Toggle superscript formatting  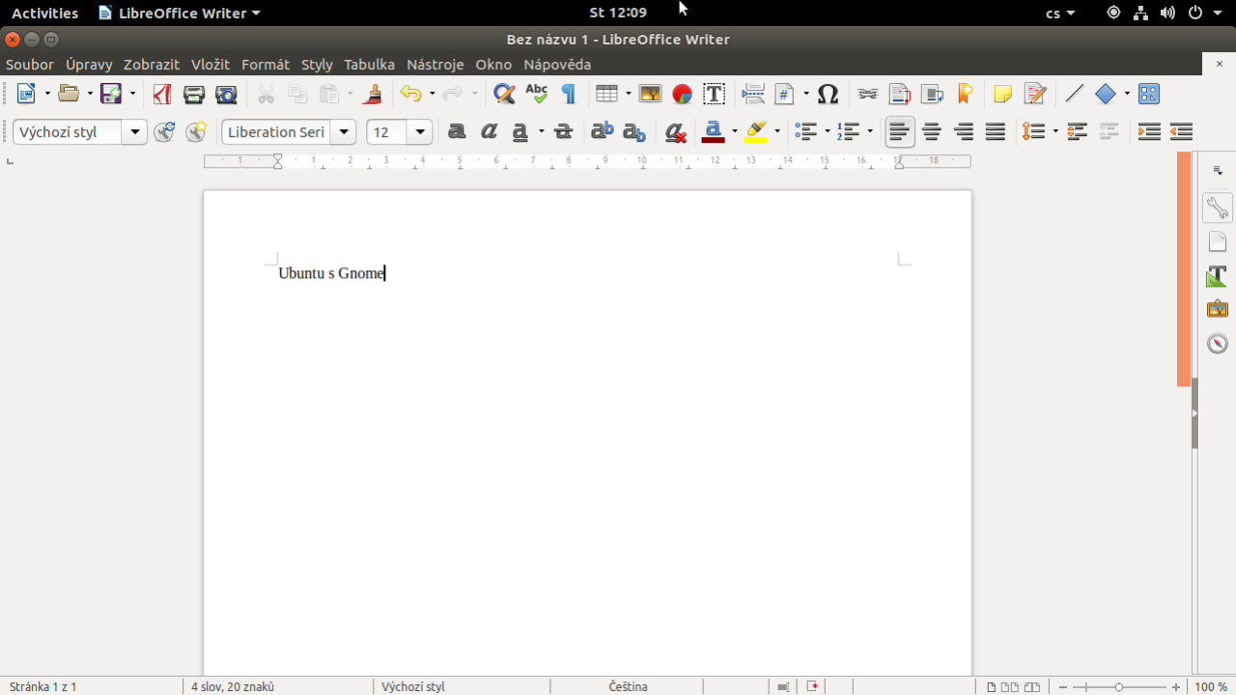point(603,132)
